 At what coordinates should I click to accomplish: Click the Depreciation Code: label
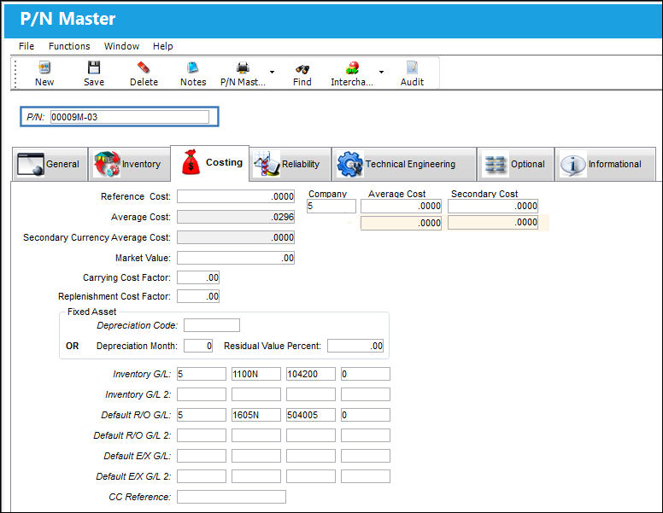coord(138,325)
